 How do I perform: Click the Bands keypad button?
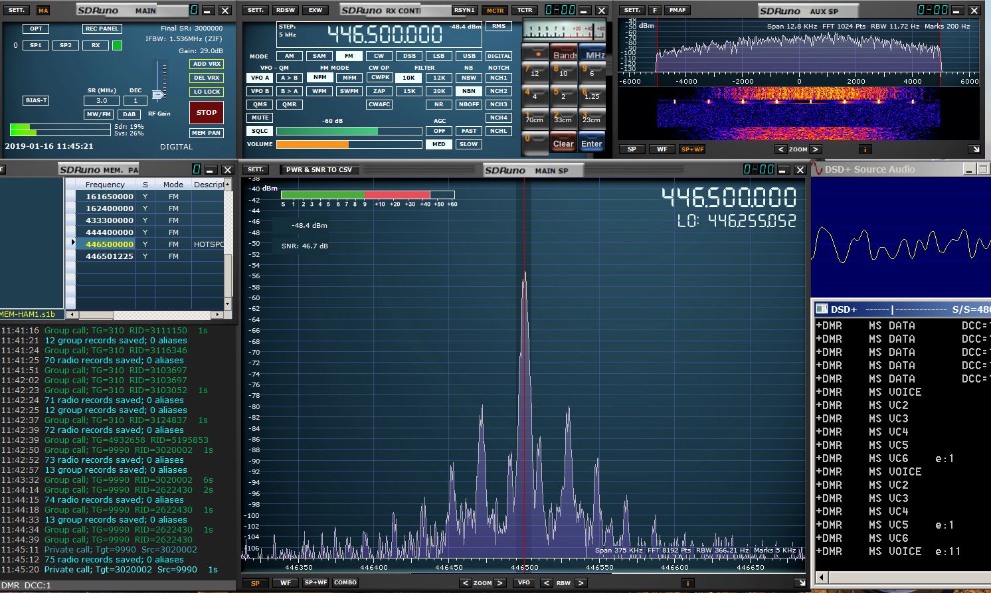pyautogui.click(x=565, y=52)
